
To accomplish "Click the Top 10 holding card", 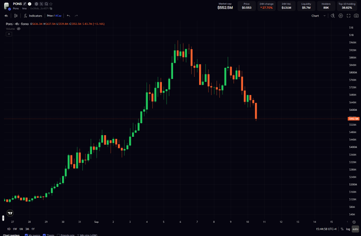I will point(347,6).
